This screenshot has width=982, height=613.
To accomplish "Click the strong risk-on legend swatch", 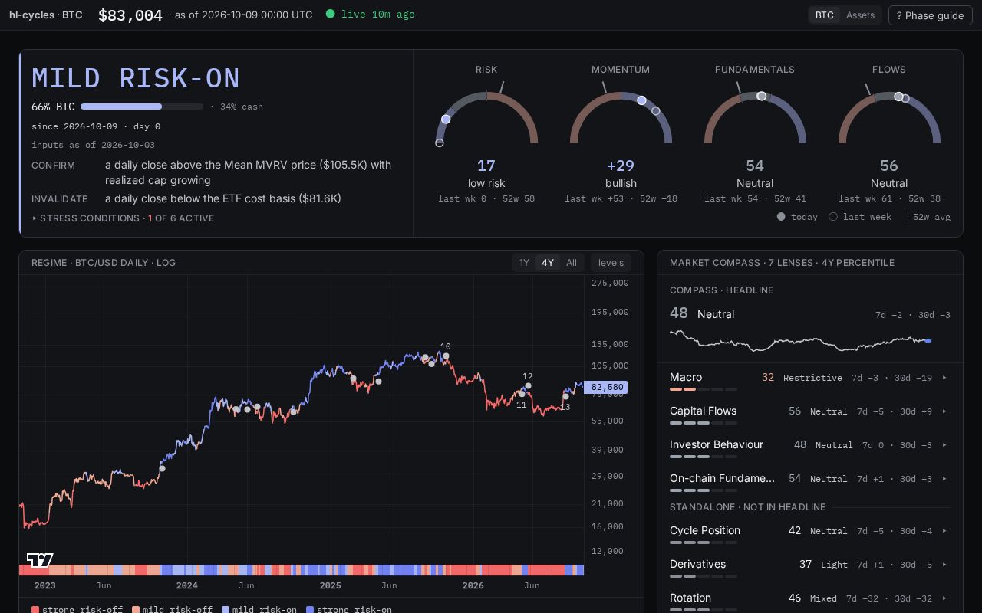I will click(310, 610).
